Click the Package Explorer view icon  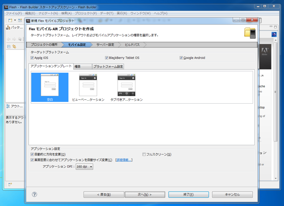(8, 27)
